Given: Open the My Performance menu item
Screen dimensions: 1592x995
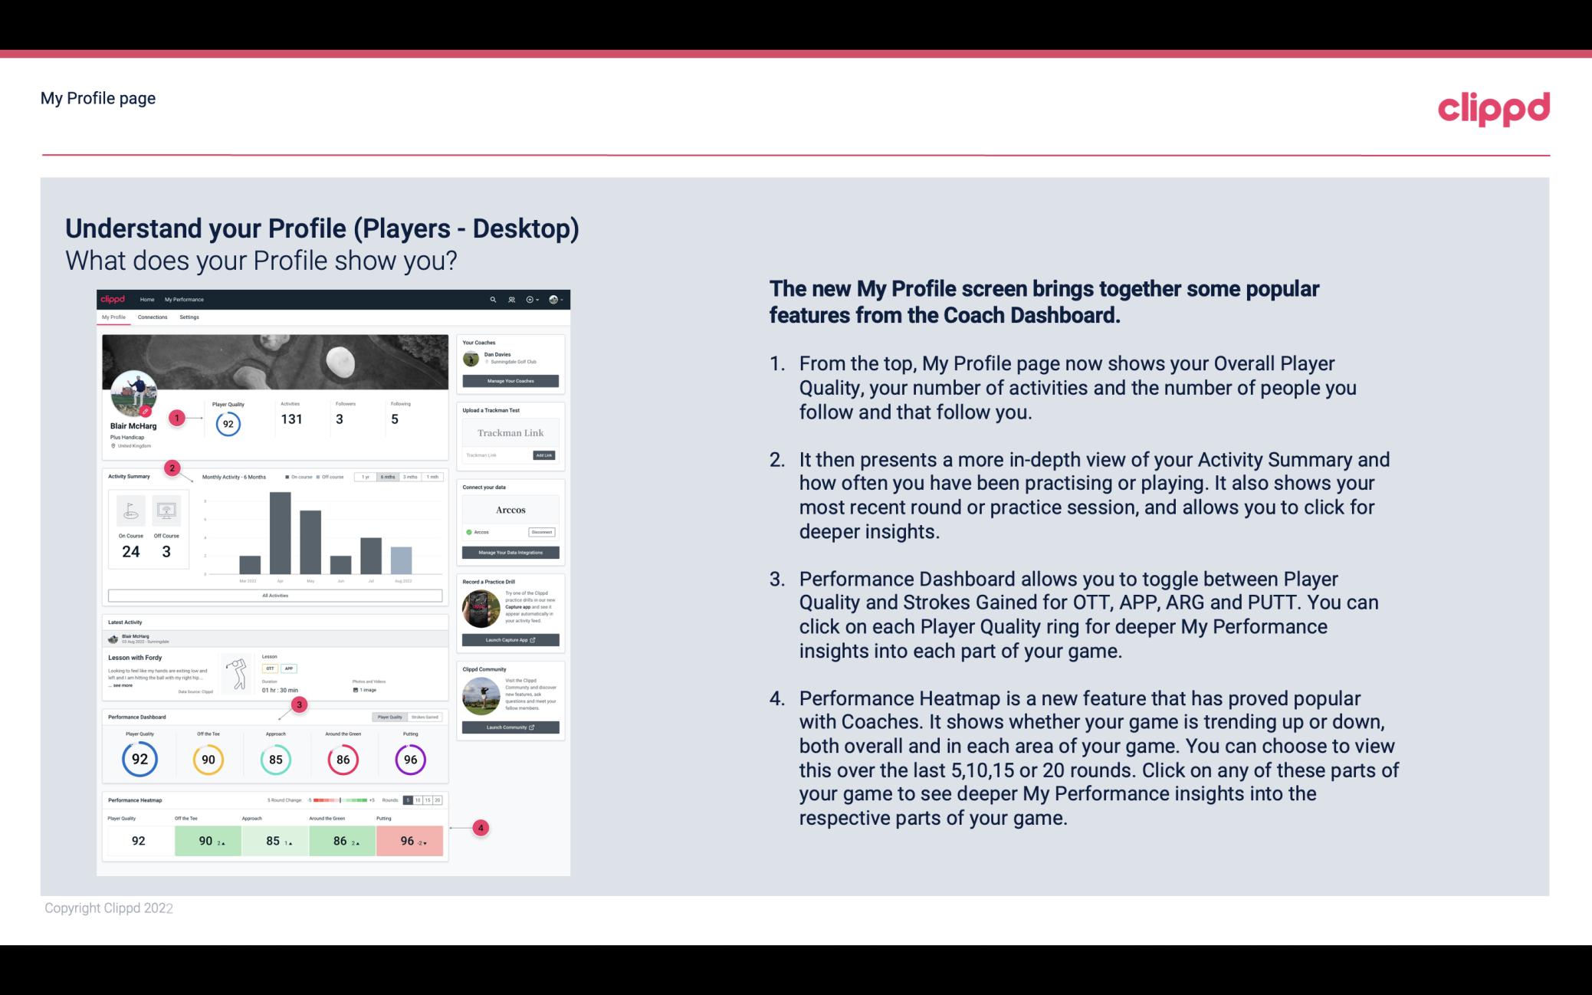Looking at the screenshot, I should tap(183, 299).
